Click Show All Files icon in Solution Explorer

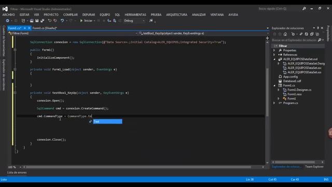click(x=317, y=34)
